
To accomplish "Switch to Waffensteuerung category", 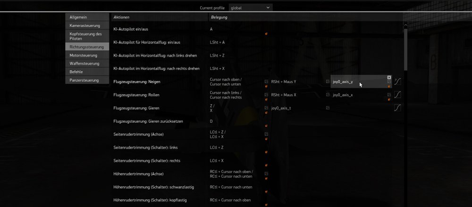I will [87, 63].
